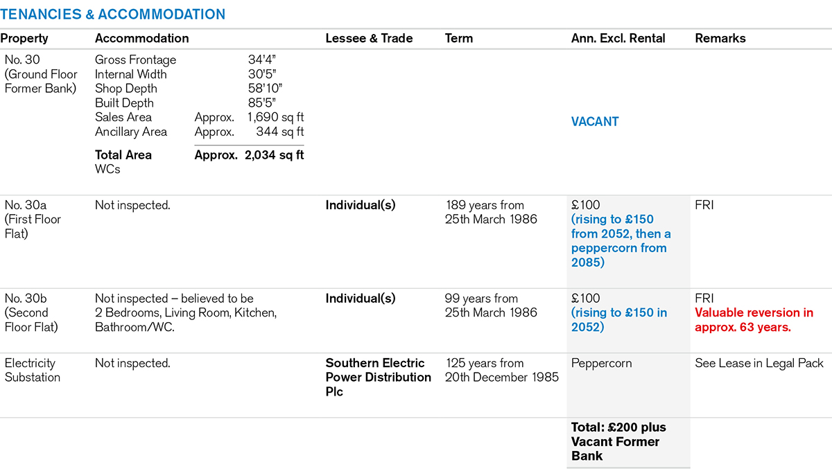Select the Electricity Substation property cell

(33, 370)
